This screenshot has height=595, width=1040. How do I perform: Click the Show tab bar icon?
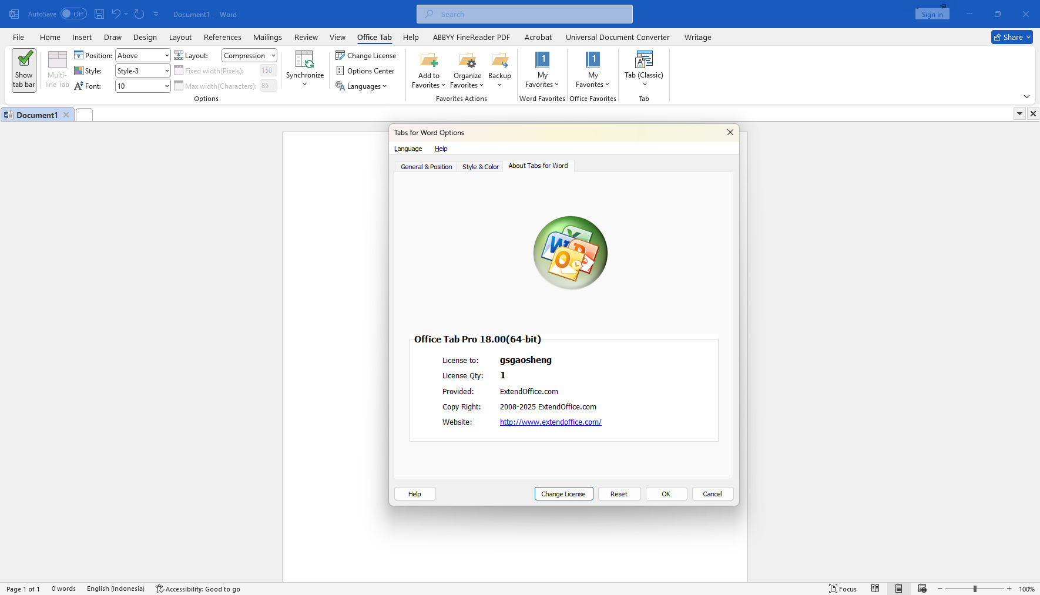[24, 60]
